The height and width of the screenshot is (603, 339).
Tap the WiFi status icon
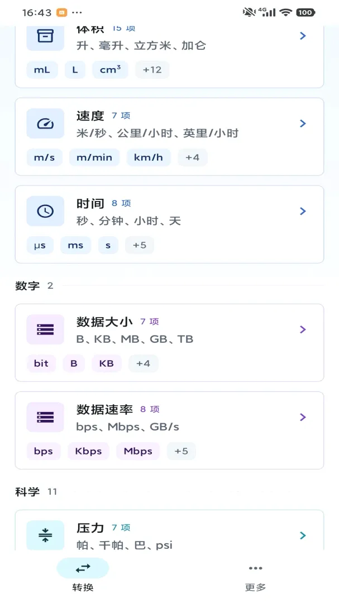click(x=285, y=12)
